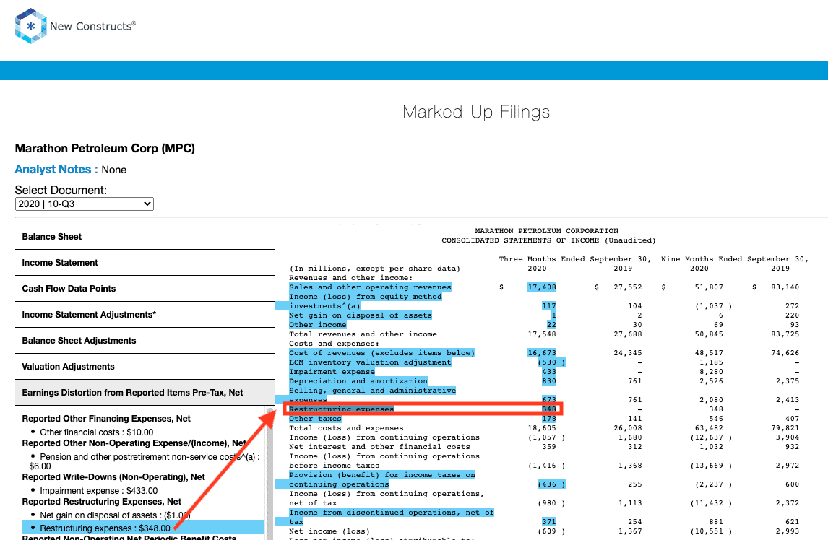Select Earnings Distortion from Reported Items Pre-Tax, Net

click(145, 392)
